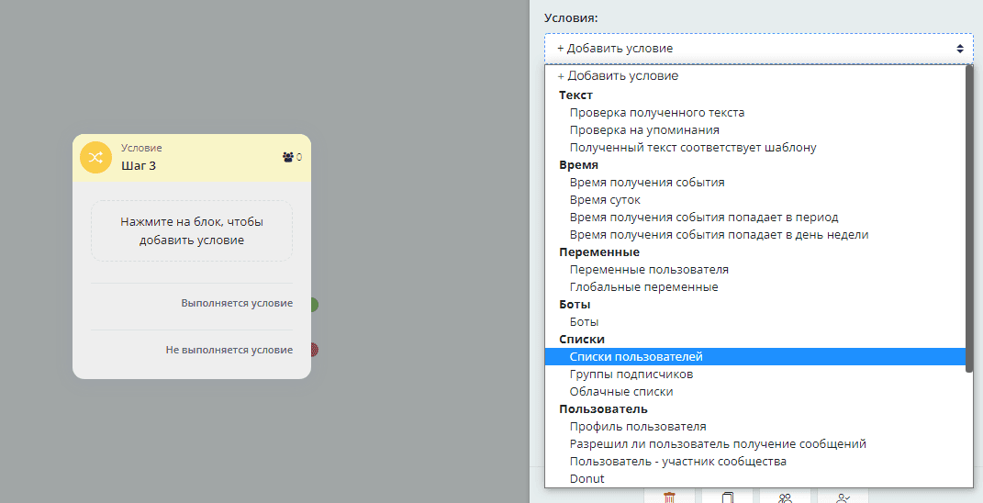Select highlighted 'Списки пользователей' option
This screenshot has width=983, height=503.
[x=636, y=357]
